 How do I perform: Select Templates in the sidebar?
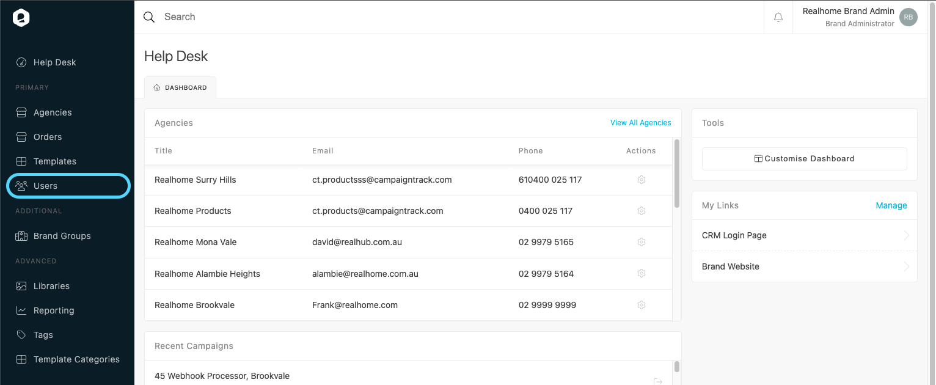55,161
